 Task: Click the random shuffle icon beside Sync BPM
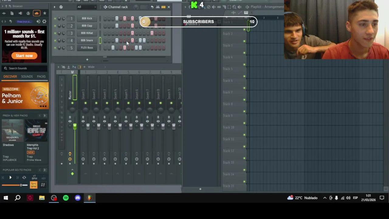(x=43, y=185)
